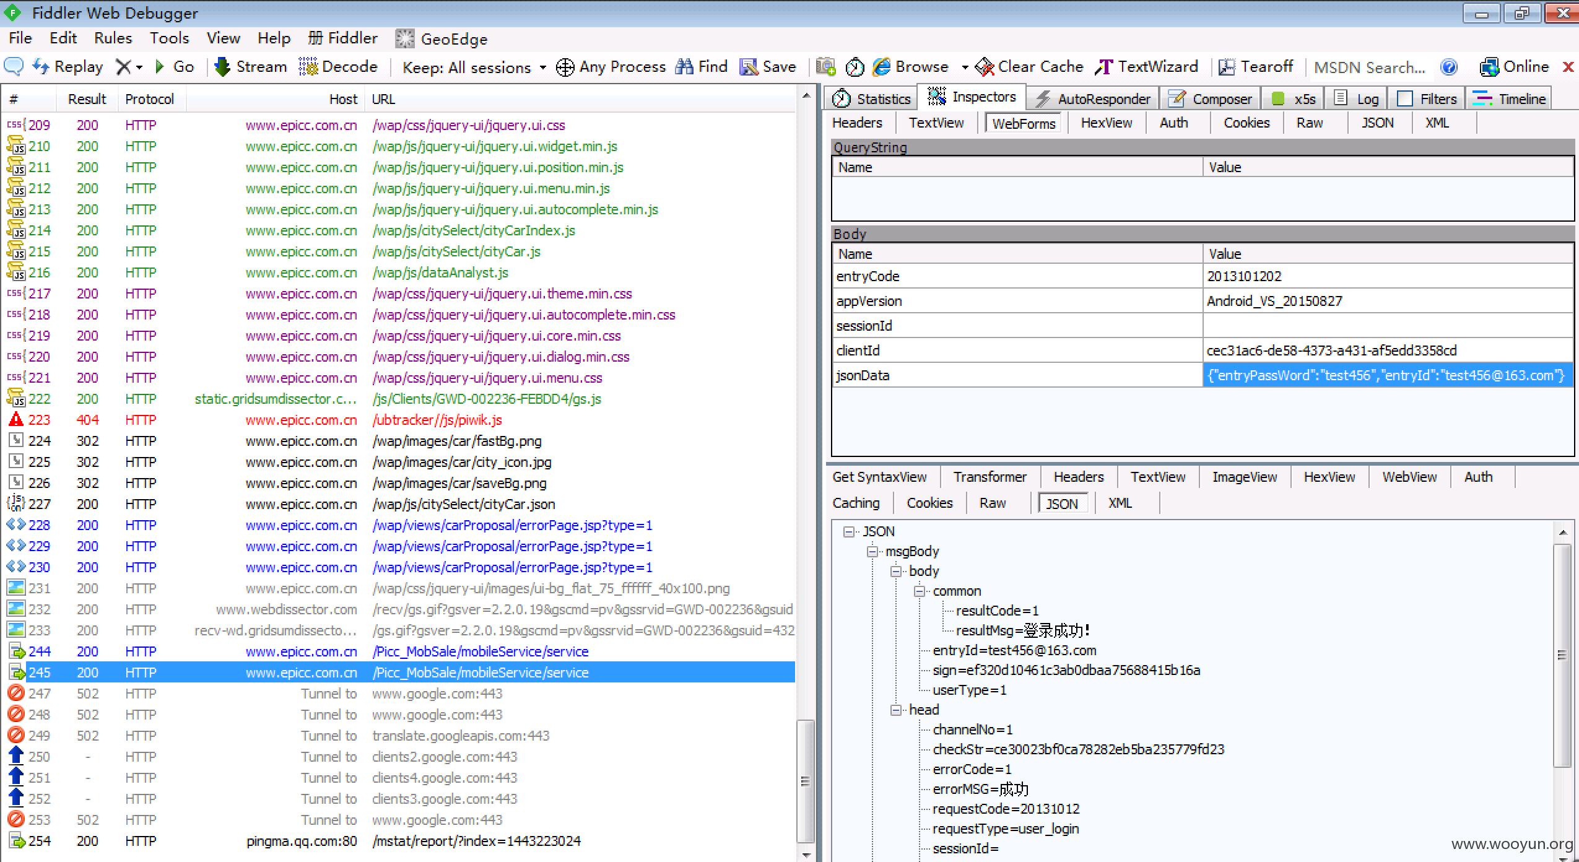This screenshot has width=1579, height=862.
Task: Click the camera screenshot icon
Action: 825,66
